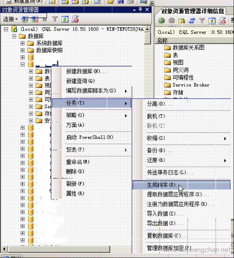Image resolution: width=234 pixels, height=258 pixels.
Task: Click the connect Object Explorer icon
Action: click(x=25, y=19)
